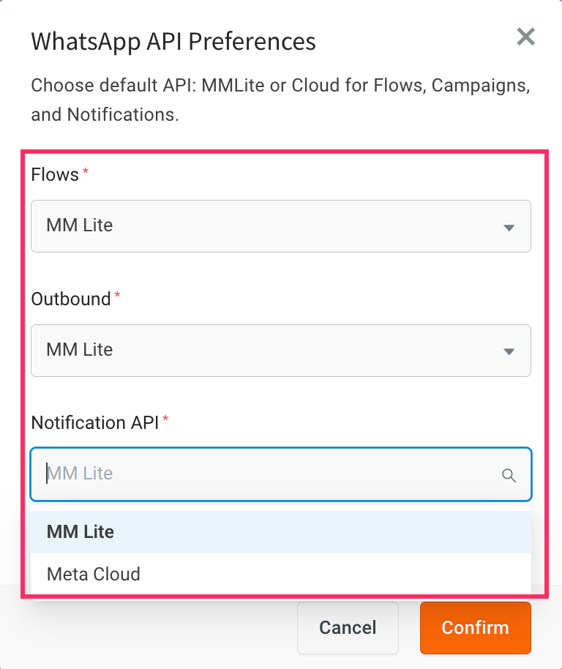This screenshot has width=562, height=669.
Task: Click the red asterisk beside Flows
Action: [x=86, y=171]
